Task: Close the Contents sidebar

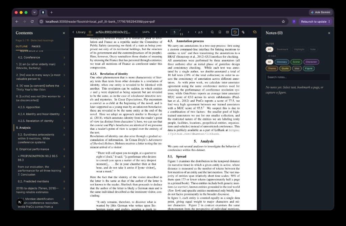Action: pos(64,33)
